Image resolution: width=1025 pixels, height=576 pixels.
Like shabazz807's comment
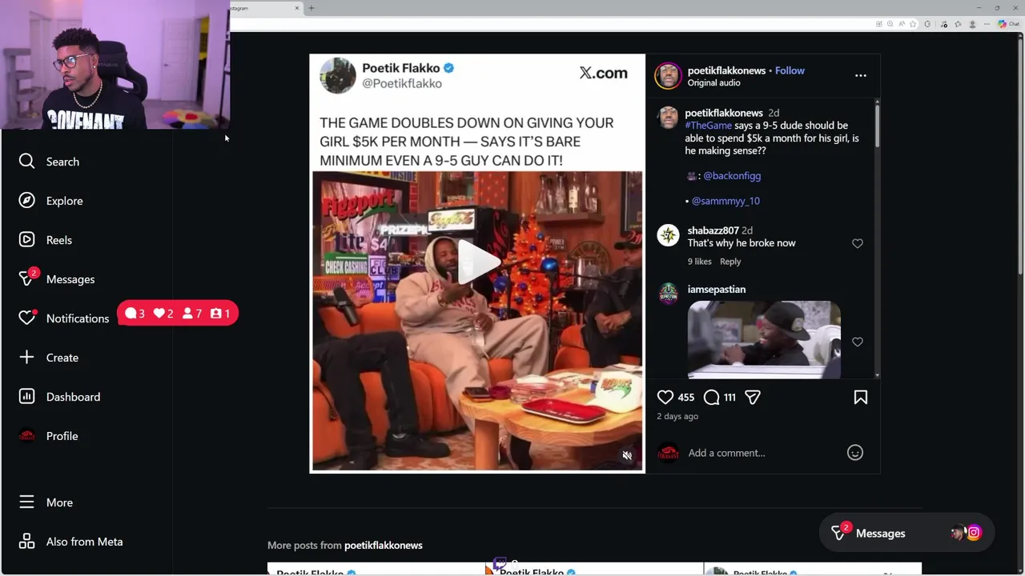tap(857, 243)
